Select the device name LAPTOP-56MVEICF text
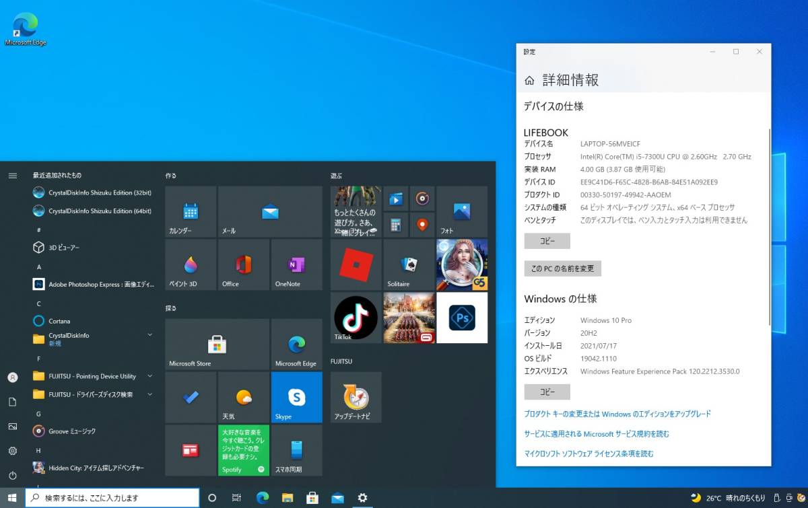808x508 pixels. pos(610,144)
